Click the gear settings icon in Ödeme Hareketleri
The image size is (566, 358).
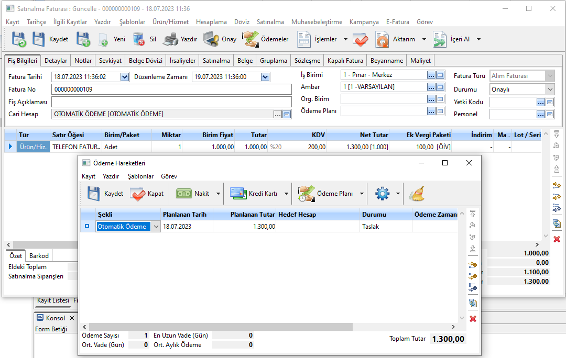pyautogui.click(x=382, y=194)
